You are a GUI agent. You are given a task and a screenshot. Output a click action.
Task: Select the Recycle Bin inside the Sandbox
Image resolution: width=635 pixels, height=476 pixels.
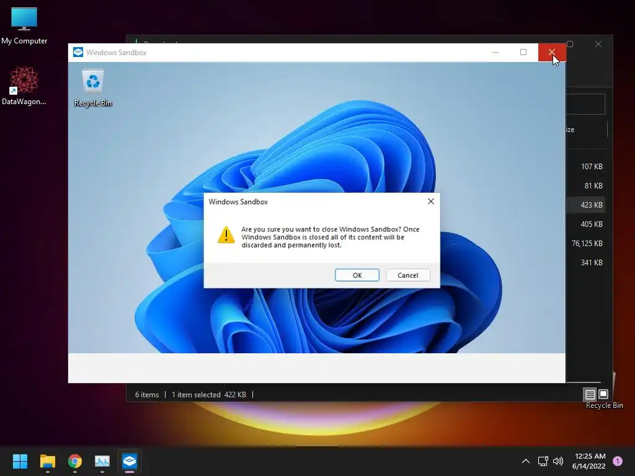[93, 88]
